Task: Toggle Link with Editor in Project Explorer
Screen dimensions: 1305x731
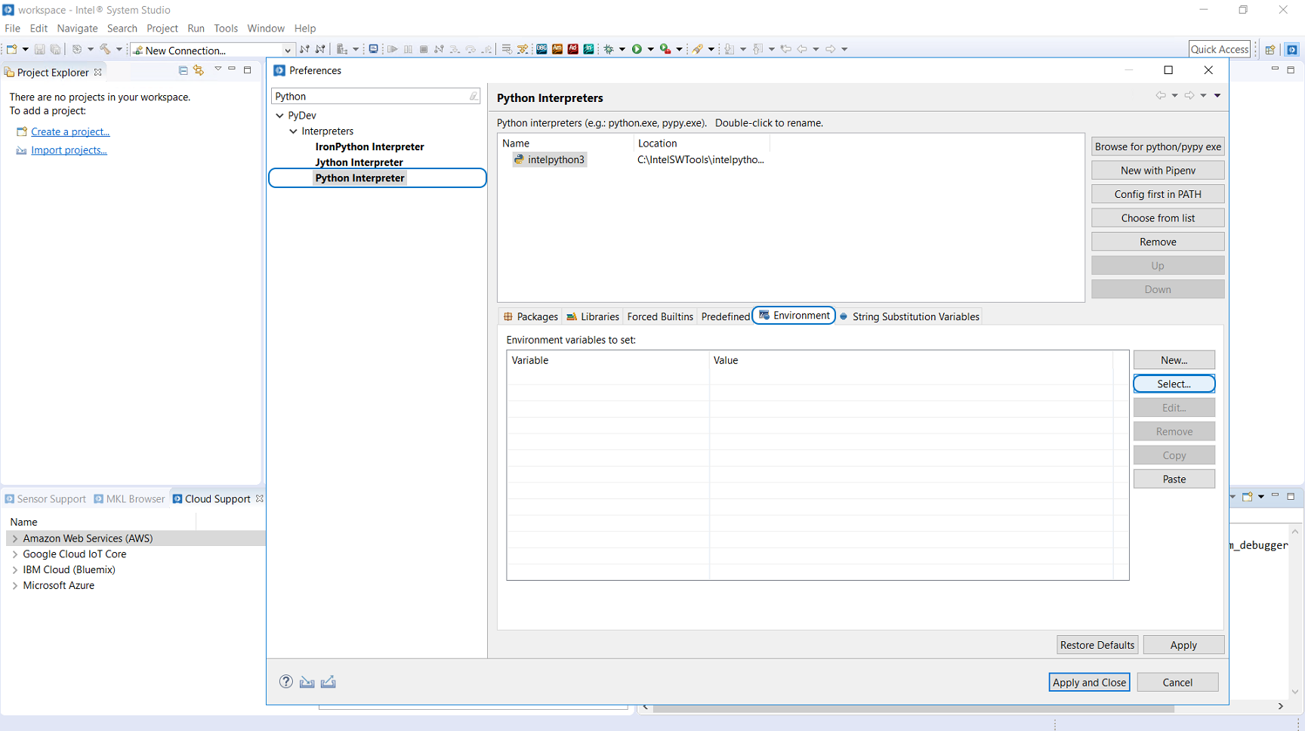Action: [x=199, y=70]
